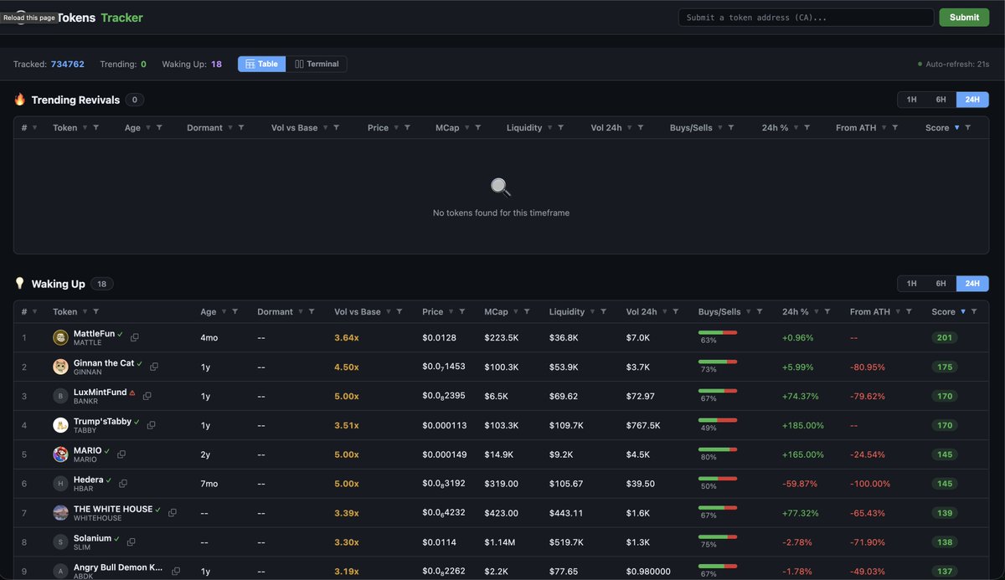The image size is (1005, 580).
Task: Filter From ATH in Trending Revivals
Action: [895, 128]
